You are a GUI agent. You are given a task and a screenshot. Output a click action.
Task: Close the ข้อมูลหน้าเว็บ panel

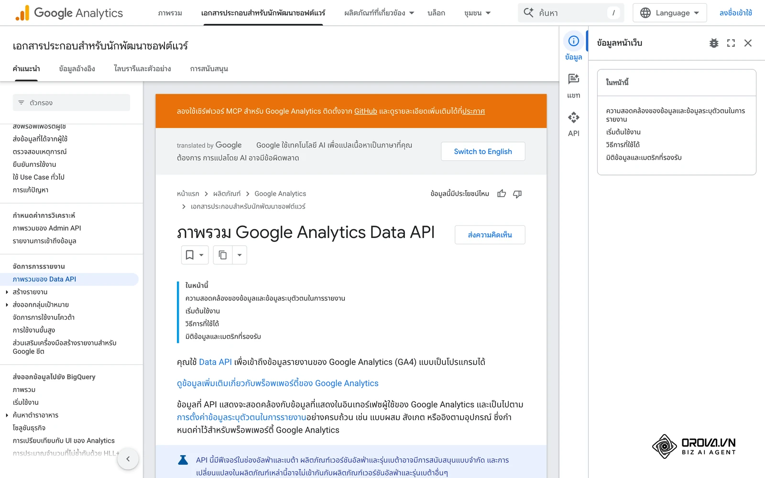pyautogui.click(x=748, y=43)
